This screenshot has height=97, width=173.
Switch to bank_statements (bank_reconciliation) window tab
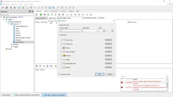pos(27,95)
